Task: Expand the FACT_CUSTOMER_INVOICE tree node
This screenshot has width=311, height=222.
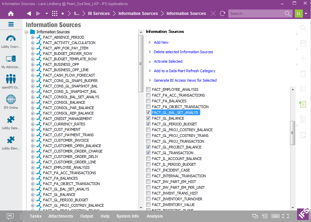Action: coord(33,140)
